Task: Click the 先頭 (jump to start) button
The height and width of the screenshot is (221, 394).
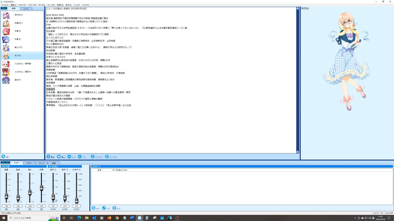Action: pos(71,157)
